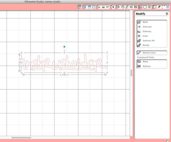Viewport: 171px width, 142px height.
Task: Click the Detach Lines button
Action: click(152, 53)
